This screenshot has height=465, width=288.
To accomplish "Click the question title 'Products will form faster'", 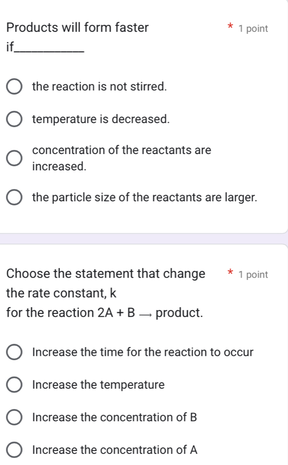I will pos(78,28).
